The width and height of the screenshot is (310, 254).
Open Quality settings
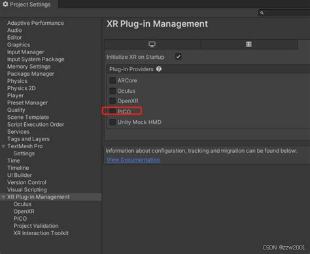click(16, 110)
